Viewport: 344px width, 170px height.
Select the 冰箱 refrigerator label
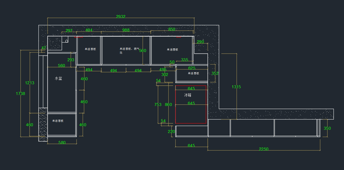188,95
